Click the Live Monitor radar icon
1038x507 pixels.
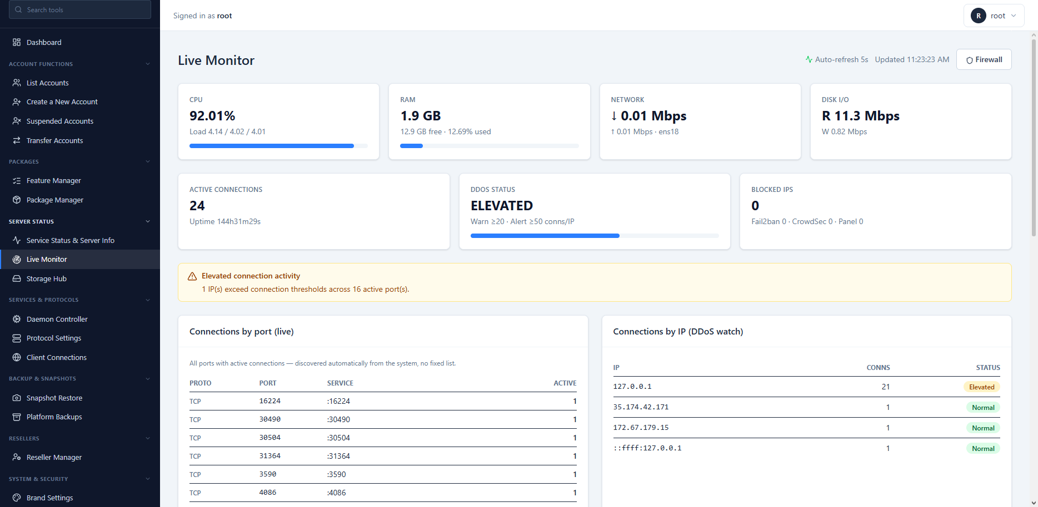(17, 259)
